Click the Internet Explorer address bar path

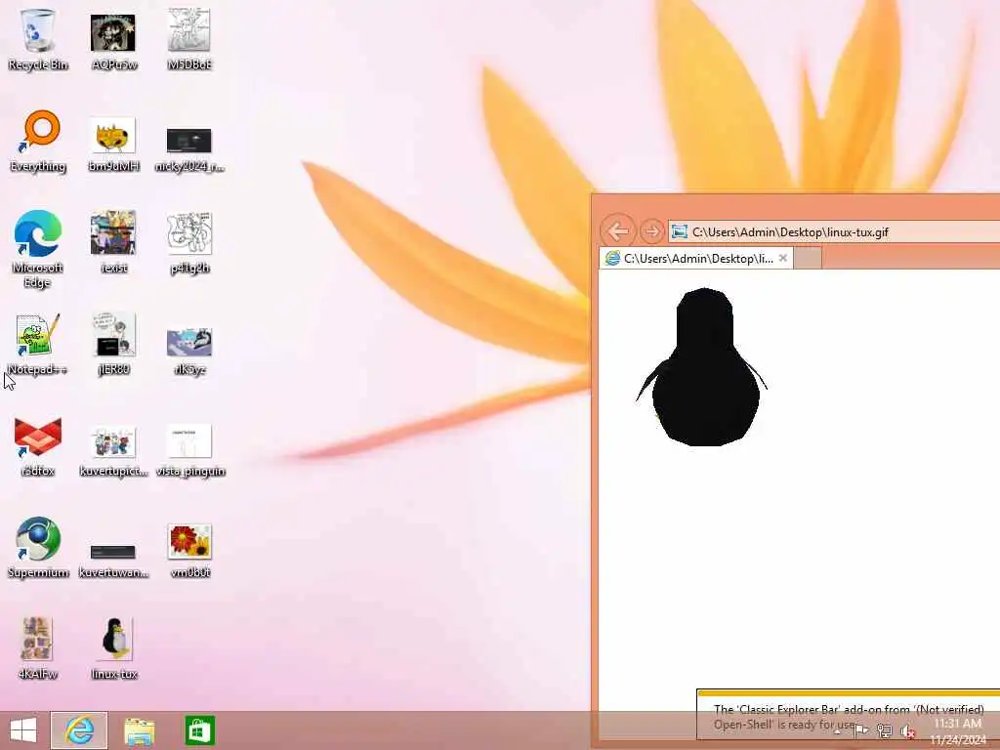coord(790,232)
